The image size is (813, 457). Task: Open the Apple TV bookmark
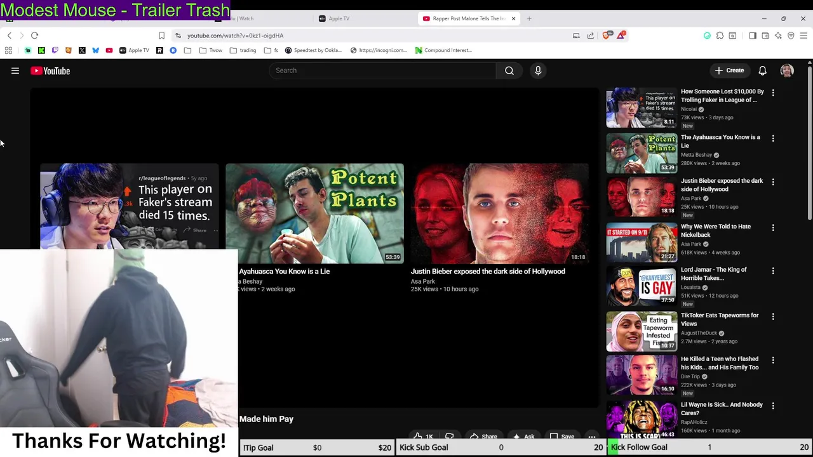(134, 50)
